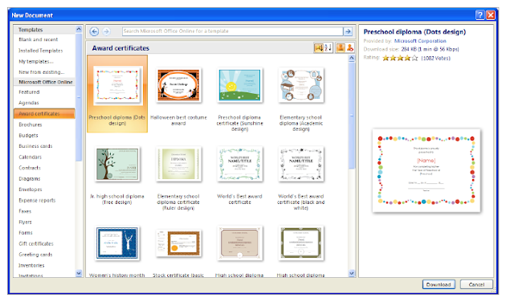514x302 pixels.
Task: Click the template gallery scroll up arrow
Action: (x=352, y=58)
